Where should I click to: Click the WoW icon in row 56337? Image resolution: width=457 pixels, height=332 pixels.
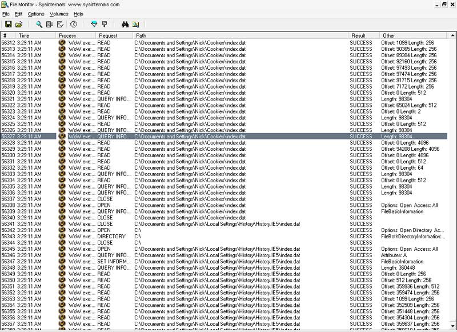[62, 199]
